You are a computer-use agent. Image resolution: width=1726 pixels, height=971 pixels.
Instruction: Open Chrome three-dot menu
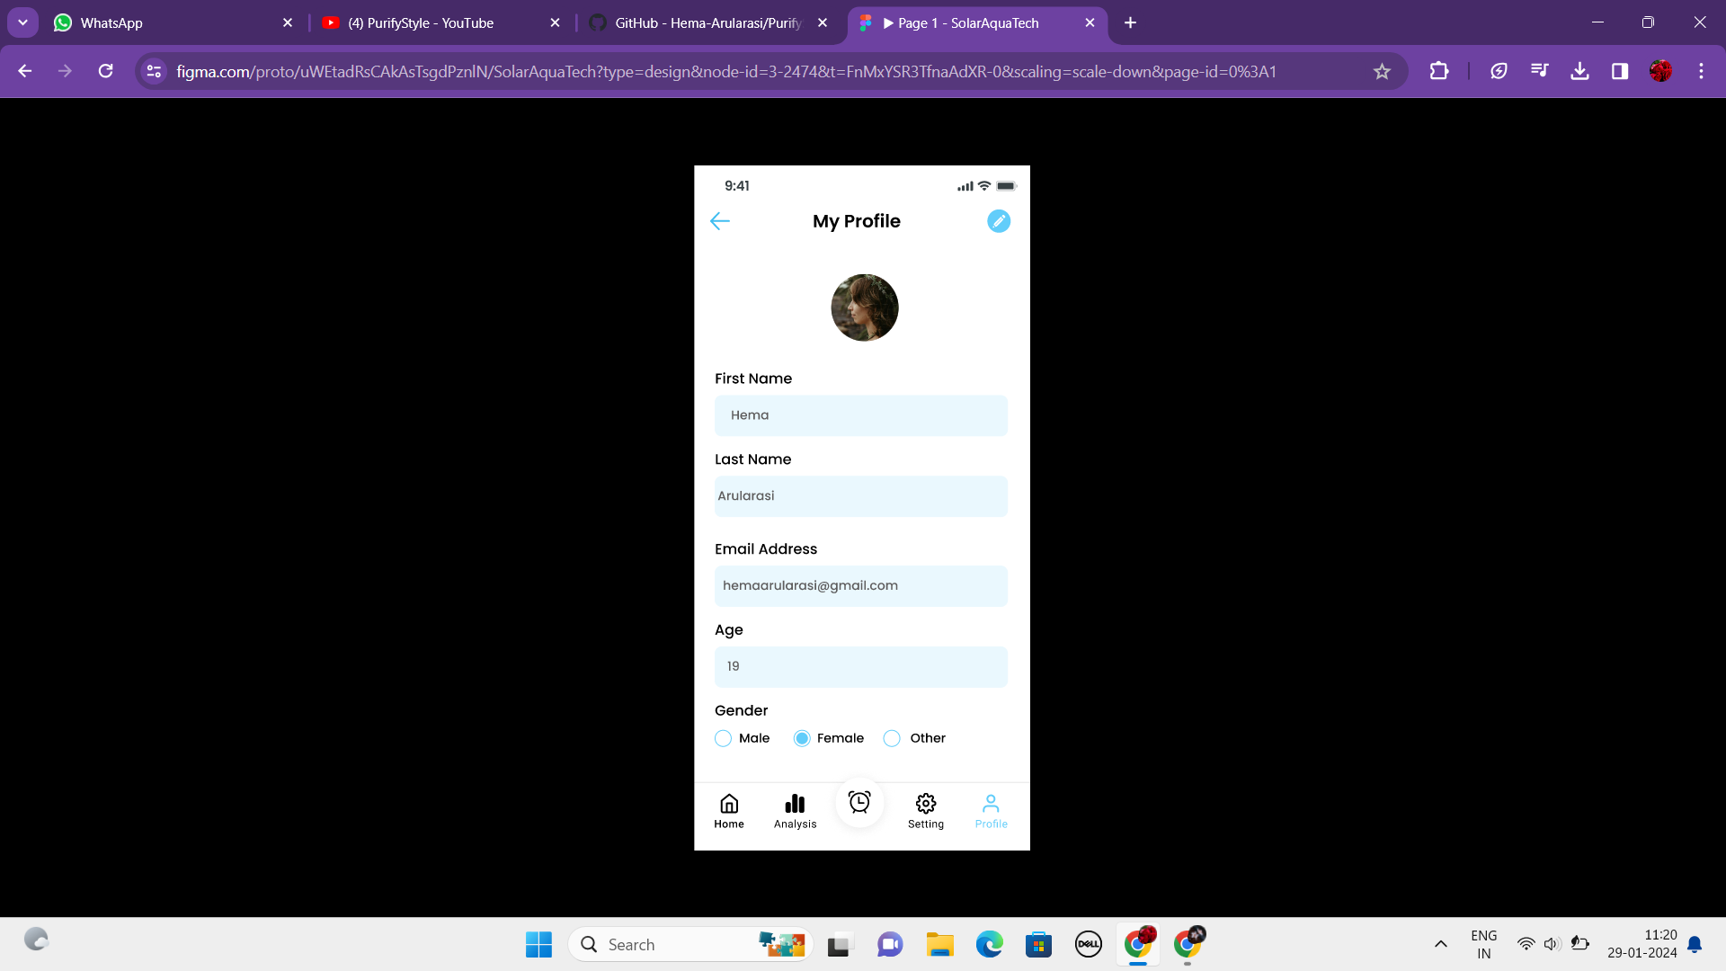pos(1700,71)
